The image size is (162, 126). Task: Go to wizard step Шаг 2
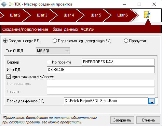pyautogui.click(x=15, y=15)
